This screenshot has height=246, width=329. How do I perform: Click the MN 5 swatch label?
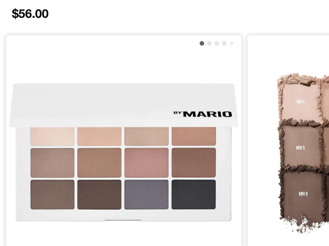(300, 148)
